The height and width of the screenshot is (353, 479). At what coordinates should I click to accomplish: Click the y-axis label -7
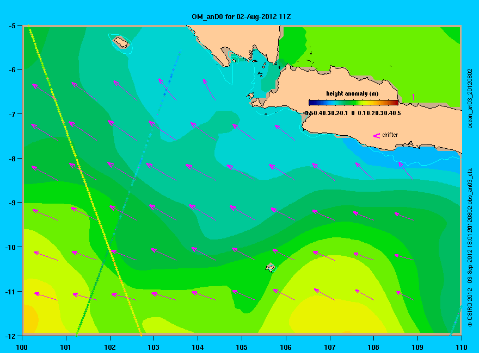(x=12, y=114)
